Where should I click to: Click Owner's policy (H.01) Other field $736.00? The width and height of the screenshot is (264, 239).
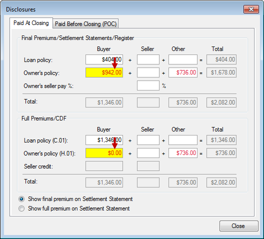coord(183,153)
